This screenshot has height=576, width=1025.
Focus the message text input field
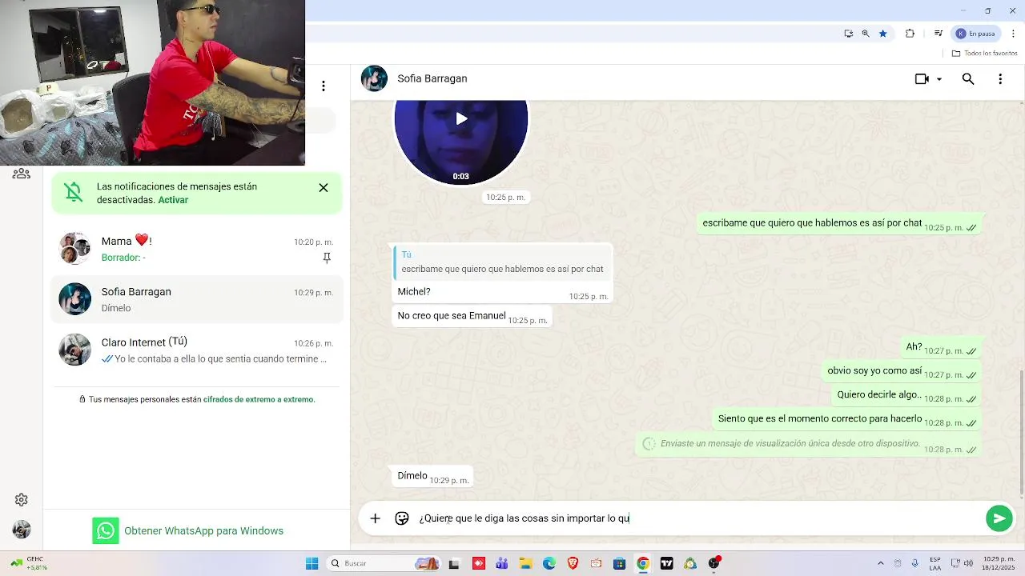697,518
